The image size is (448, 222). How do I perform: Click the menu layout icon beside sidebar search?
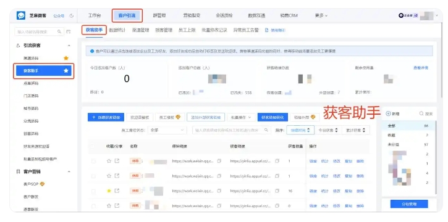pyautogui.click(x=69, y=31)
